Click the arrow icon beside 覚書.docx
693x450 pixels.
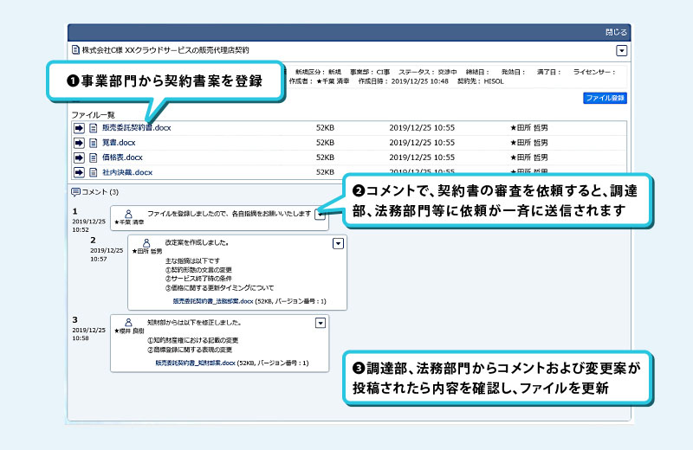79,143
